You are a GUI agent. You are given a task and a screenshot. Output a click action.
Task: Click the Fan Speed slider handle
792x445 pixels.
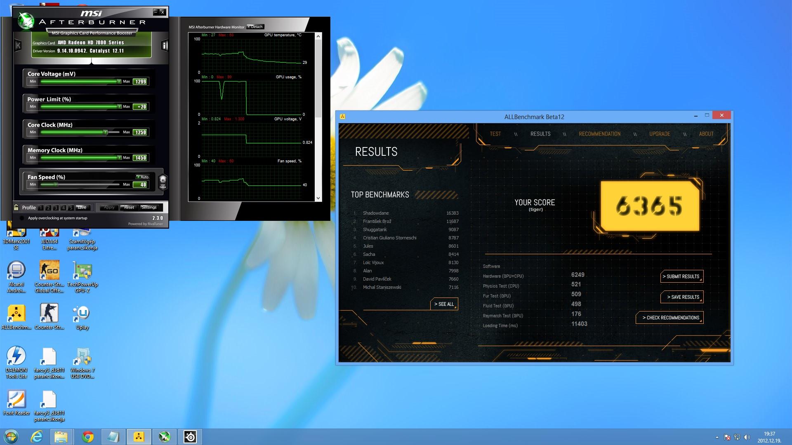[56, 184]
